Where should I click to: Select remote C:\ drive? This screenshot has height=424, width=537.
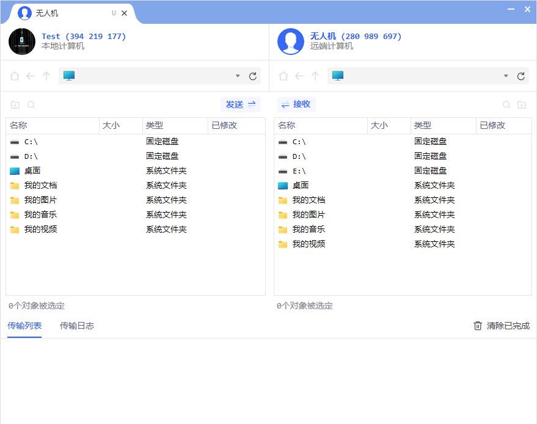[403, 142]
